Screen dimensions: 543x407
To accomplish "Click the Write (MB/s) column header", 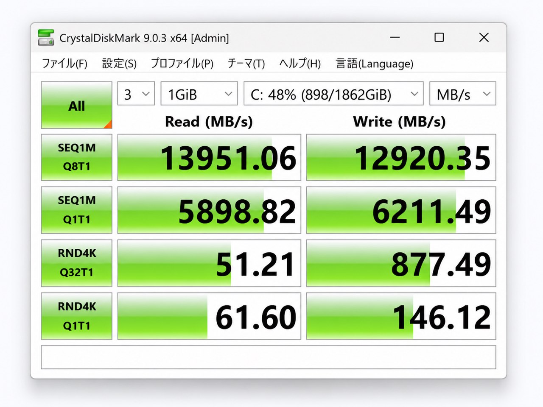I will pyautogui.click(x=399, y=122).
